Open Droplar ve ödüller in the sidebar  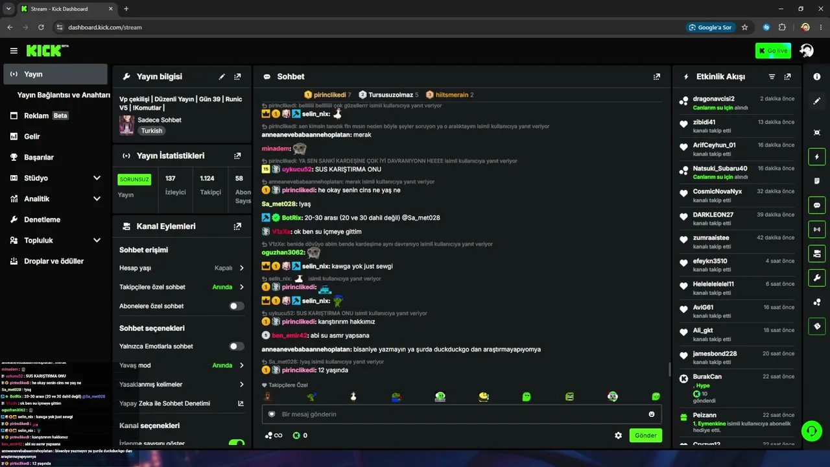point(55,261)
